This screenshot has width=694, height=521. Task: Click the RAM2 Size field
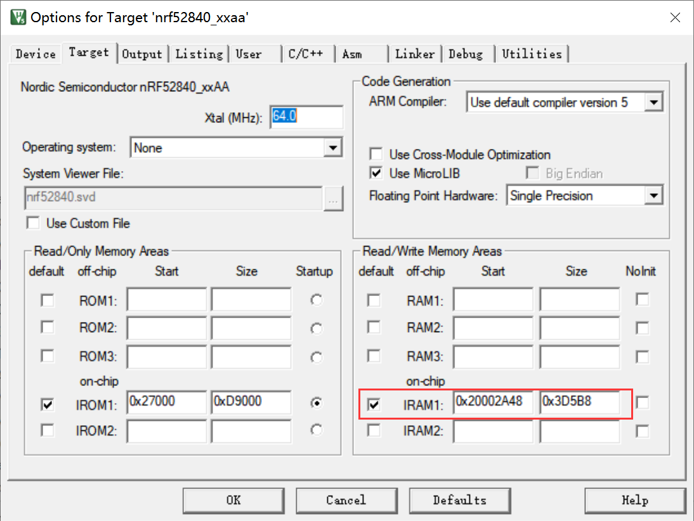[580, 328]
